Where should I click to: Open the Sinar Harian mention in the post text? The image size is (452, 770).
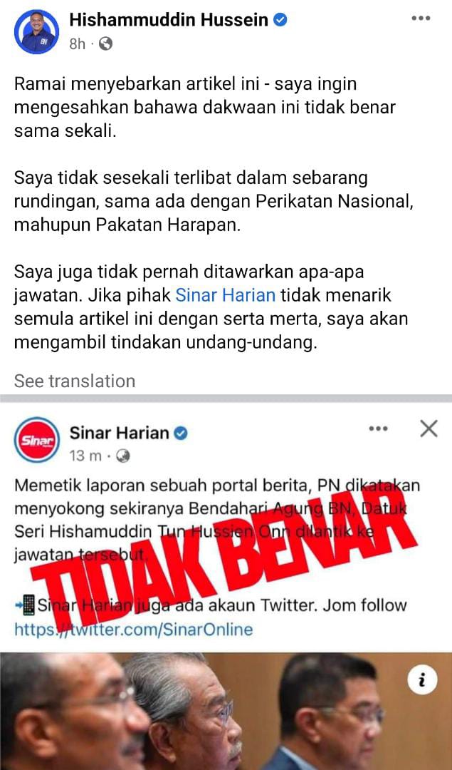pyautogui.click(x=226, y=296)
